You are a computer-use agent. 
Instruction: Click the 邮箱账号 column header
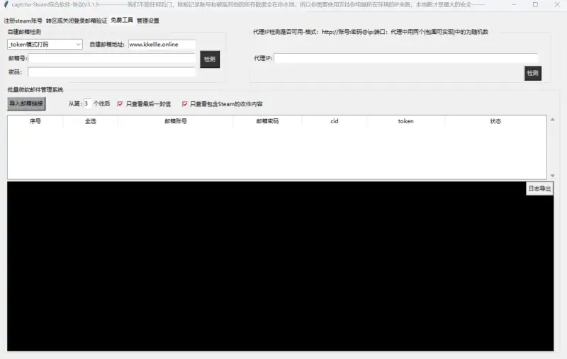pyautogui.click(x=175, y=121)
